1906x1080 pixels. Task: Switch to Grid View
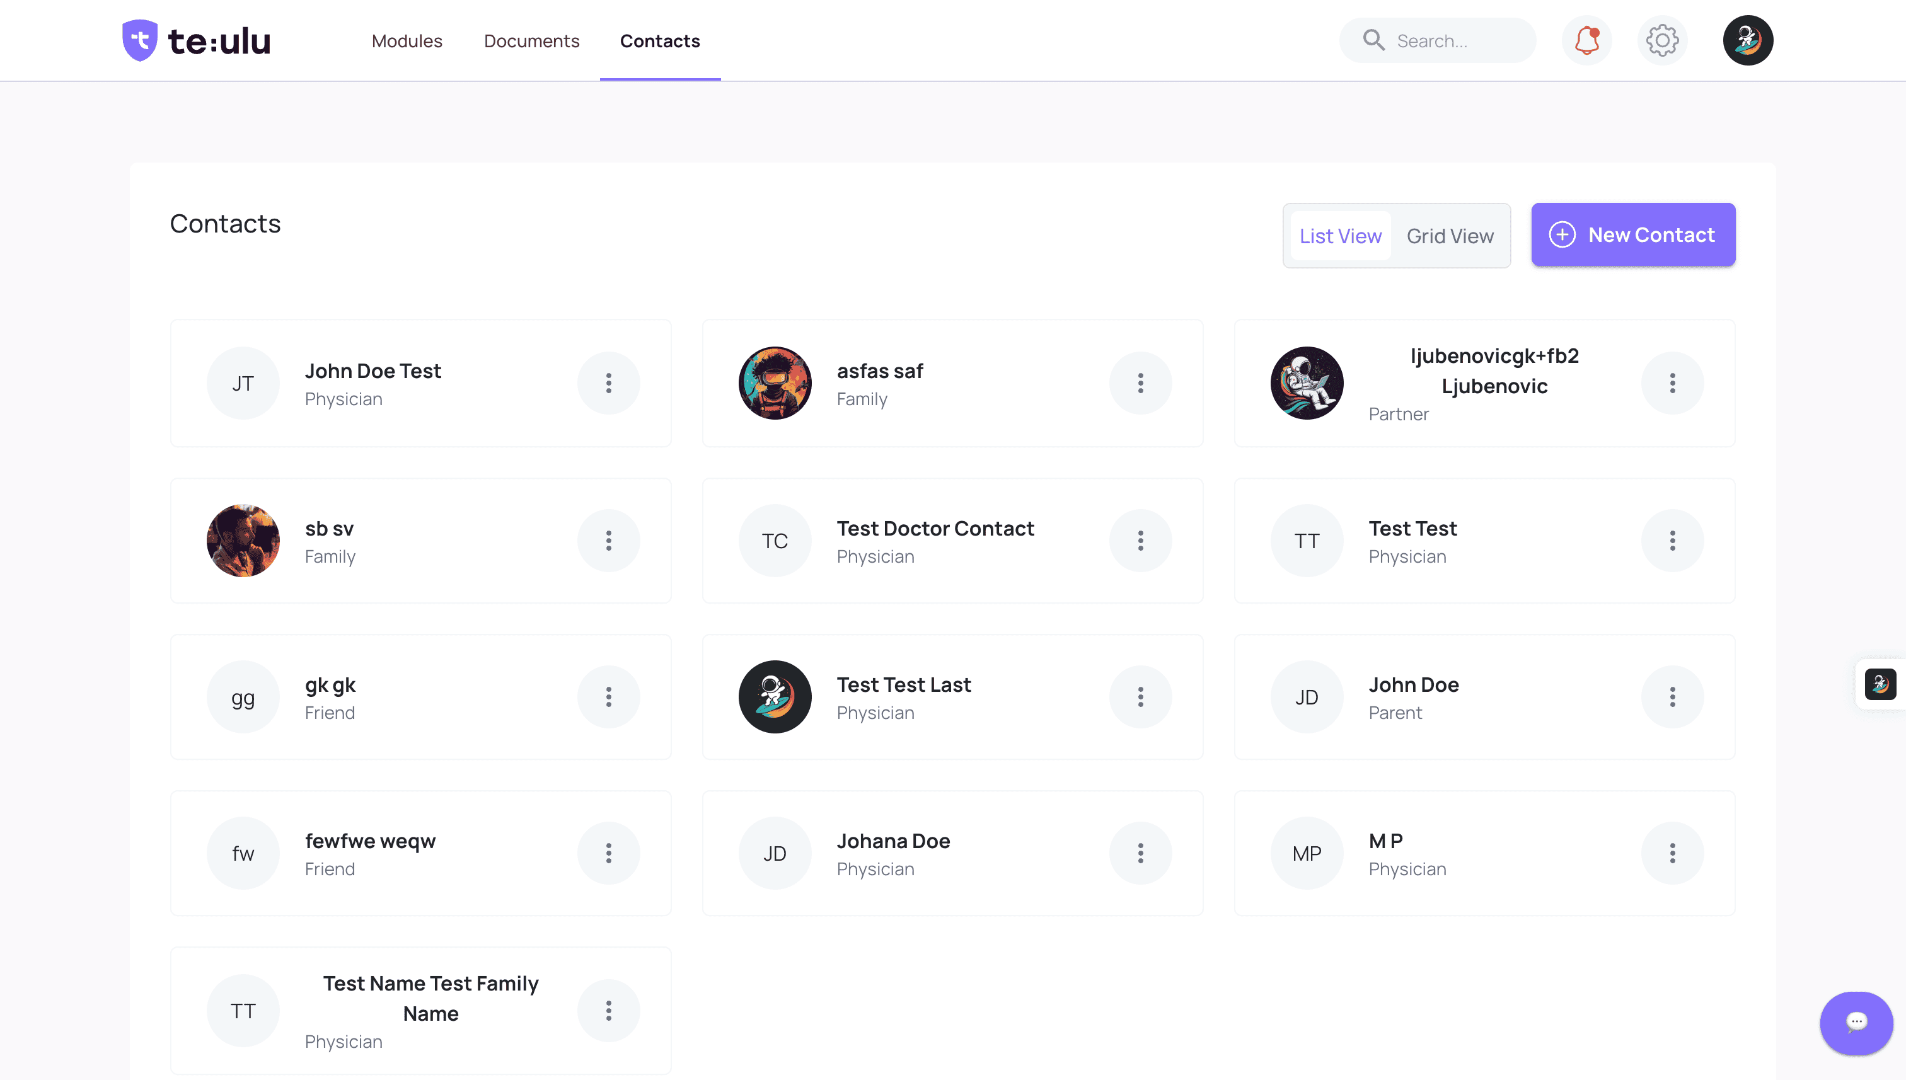click(x=1450, y=235)
